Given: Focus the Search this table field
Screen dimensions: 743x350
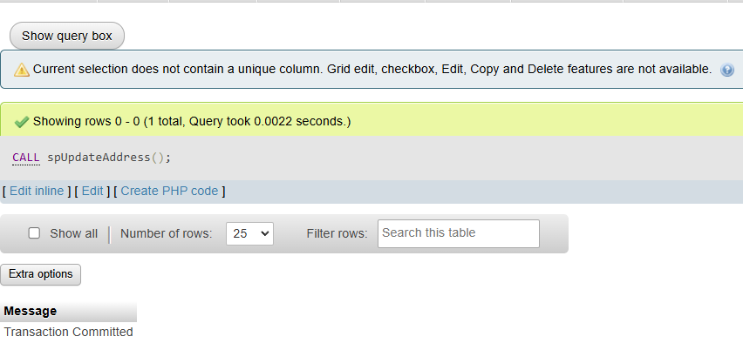Looking at the screenshot, I should point(458,233).
